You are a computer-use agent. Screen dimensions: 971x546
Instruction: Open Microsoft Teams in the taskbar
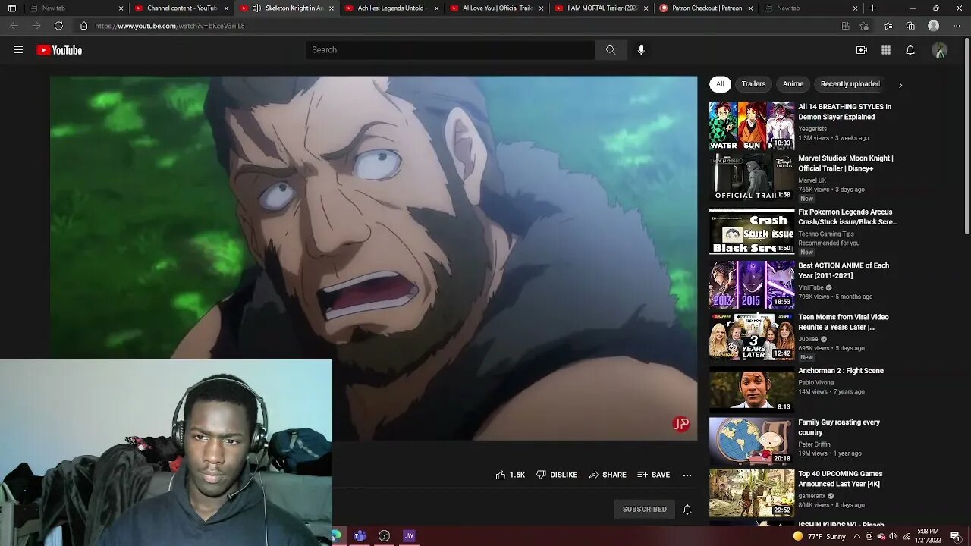click(360, 536)
